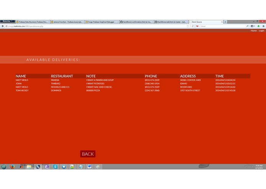The height and width of the screenshot is (189, 266).
Task: Close the Dorm Source tab
Action: pos(222,22)
